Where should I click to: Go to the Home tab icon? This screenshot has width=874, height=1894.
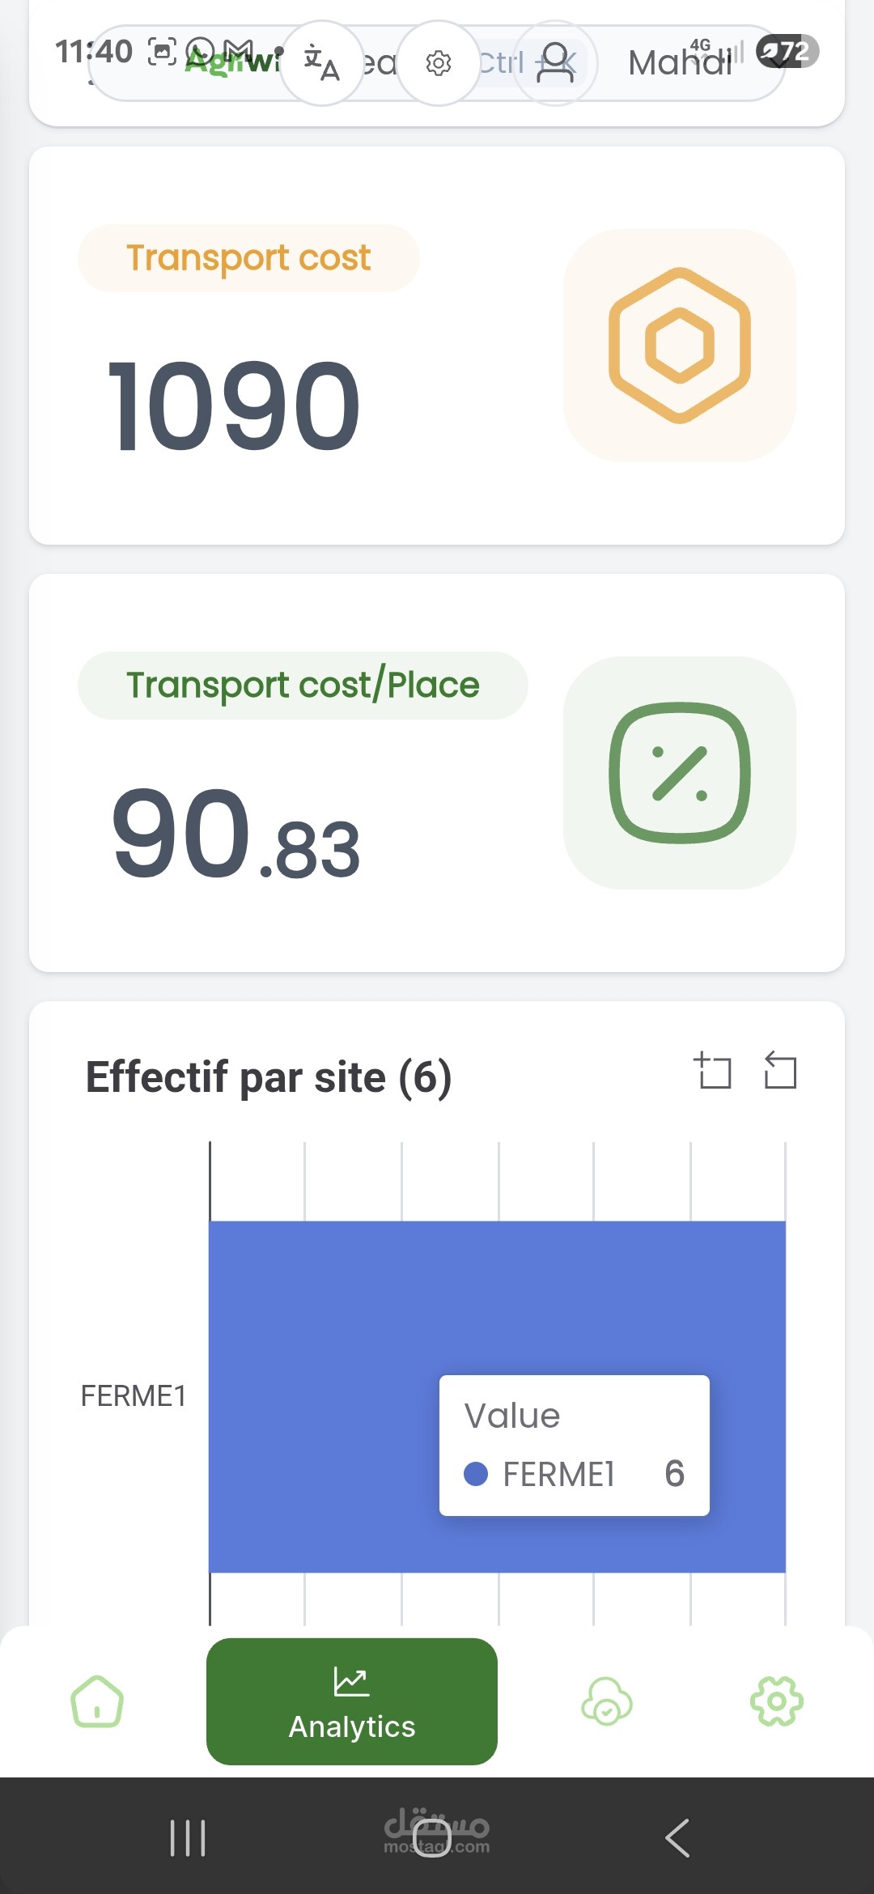[x=97, y=1701]
